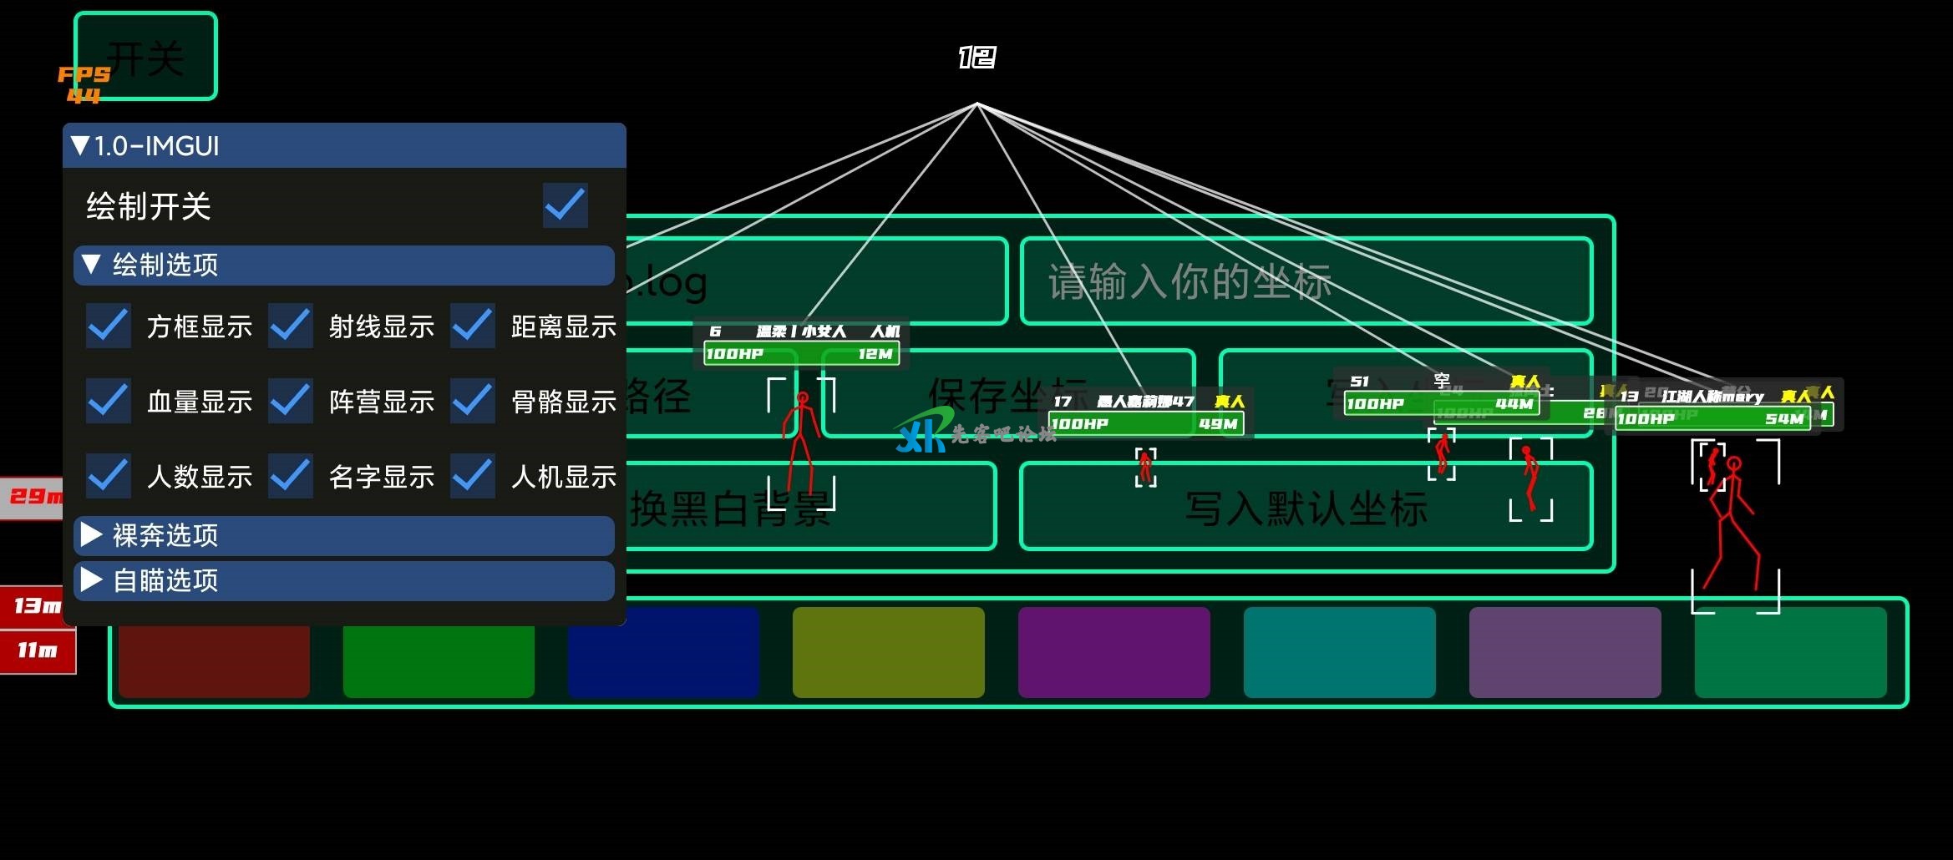The image size is (1953, 860).
Task: Disable the 骨骼显示 checkbox
Action: 473,401
